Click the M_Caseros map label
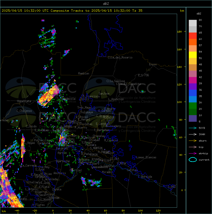This screenshot has height=214, width=212. tap(111, 140)
